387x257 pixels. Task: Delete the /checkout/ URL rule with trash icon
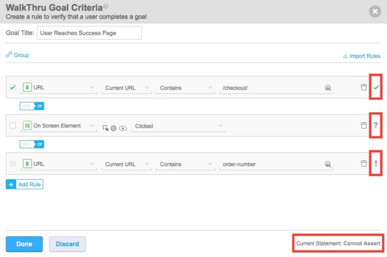tap(364, 87)
